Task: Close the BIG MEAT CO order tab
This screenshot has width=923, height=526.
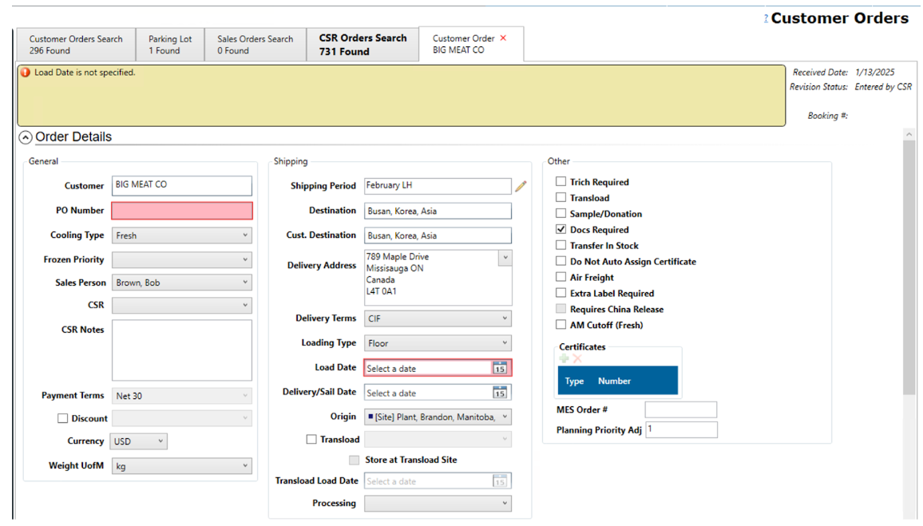Action: 503,38
